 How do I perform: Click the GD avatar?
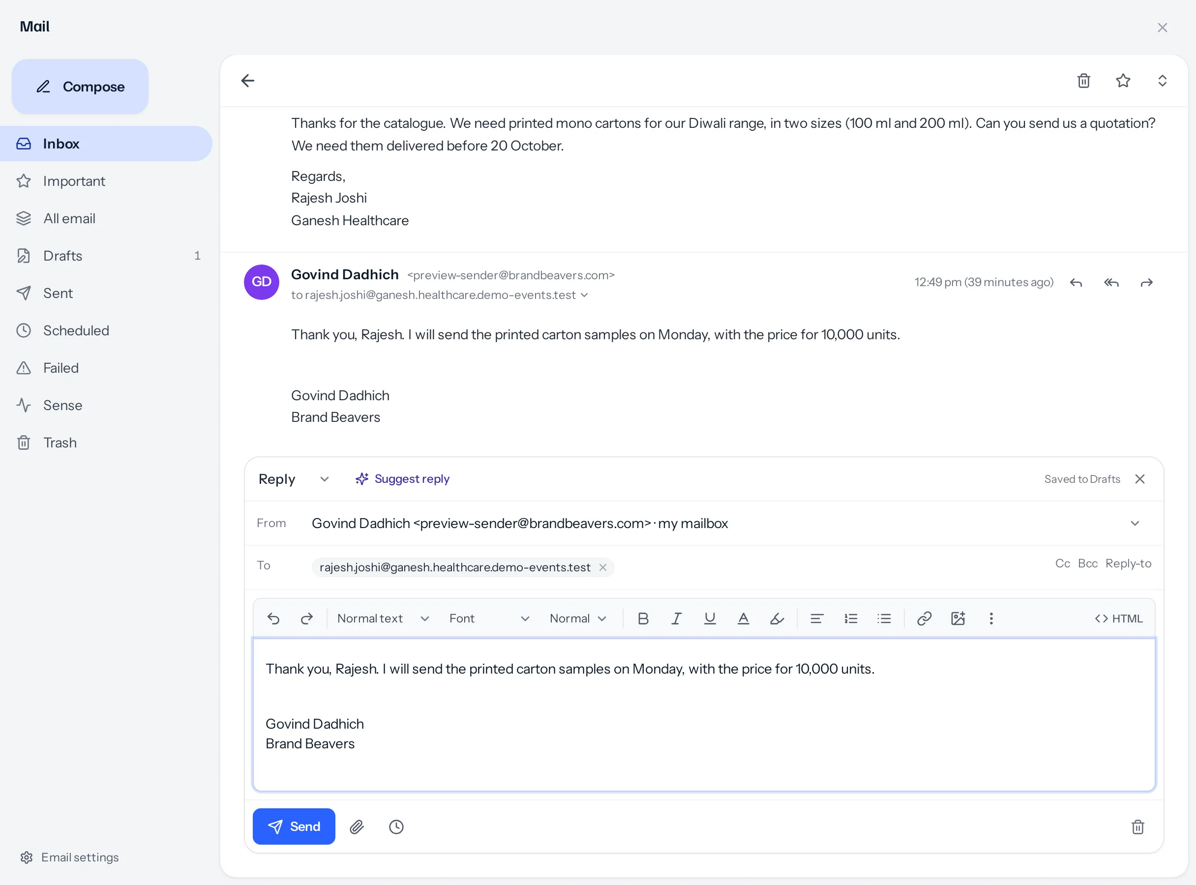tap(262, 282)
